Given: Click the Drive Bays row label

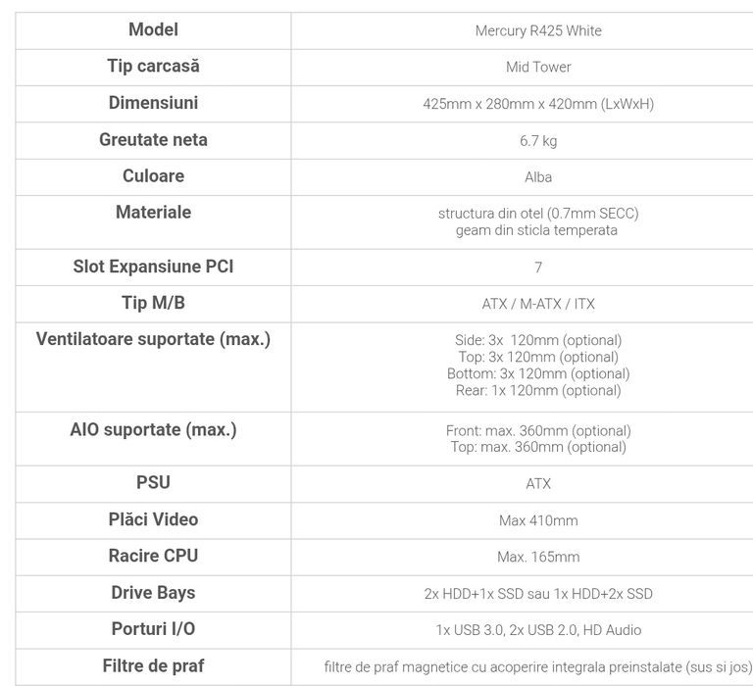Looking at the screenshot, I should 153,593.
